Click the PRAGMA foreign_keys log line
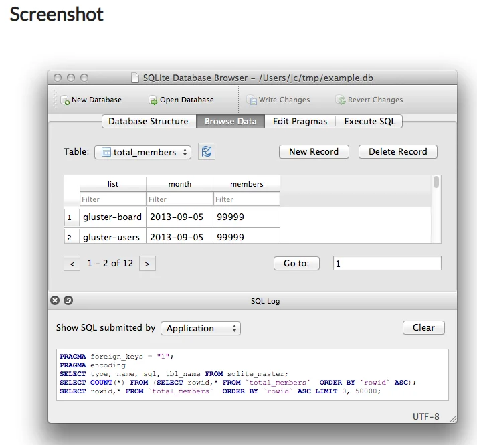477x445 pixels. point(116,357)
